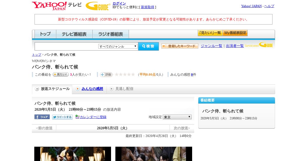Focus the program search text field
307x161 pixels.
click(x=67, y=46)
